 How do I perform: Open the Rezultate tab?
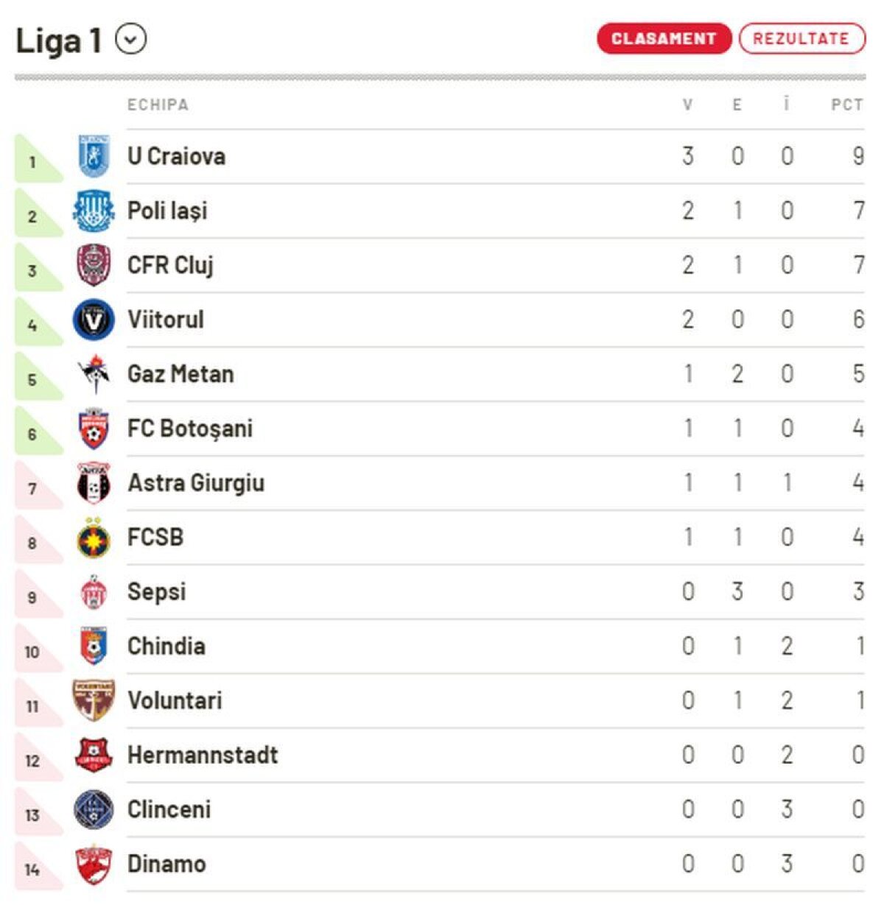pos(801,39)
